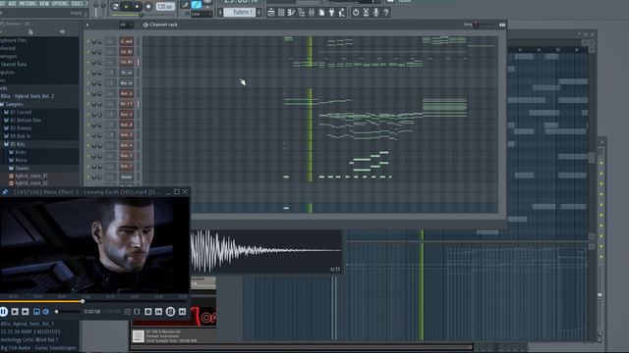This screenshot has height=353, width=629.
Task: Adjust the Swing knob in channel rack
Action: coord(476,25)
